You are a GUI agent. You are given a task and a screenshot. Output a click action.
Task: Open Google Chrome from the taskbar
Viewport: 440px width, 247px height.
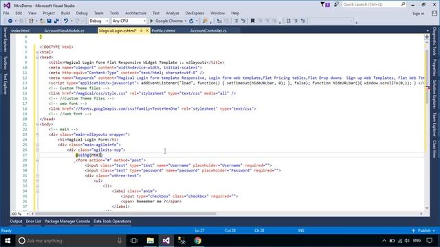pos(197,241)
